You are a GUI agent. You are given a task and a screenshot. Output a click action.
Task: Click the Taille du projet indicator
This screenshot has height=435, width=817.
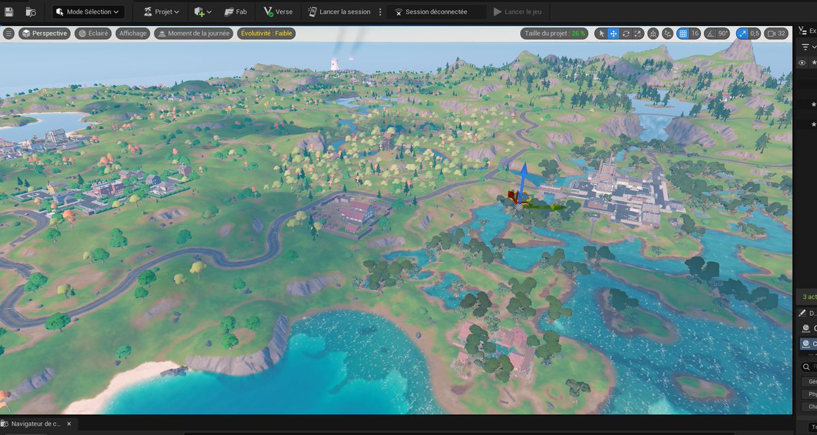click(555, 33)
